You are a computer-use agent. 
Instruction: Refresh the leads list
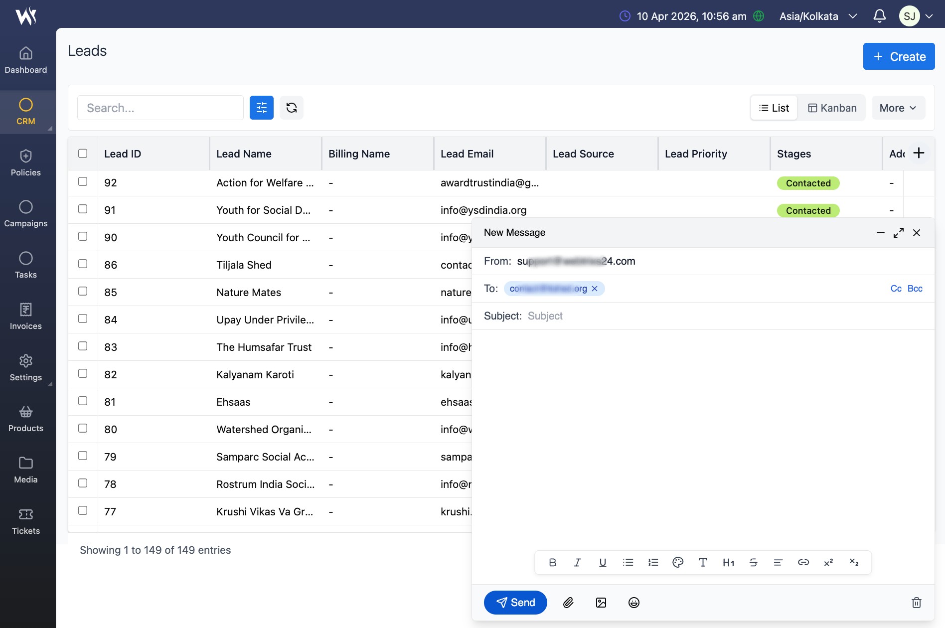tap(292, 108)
